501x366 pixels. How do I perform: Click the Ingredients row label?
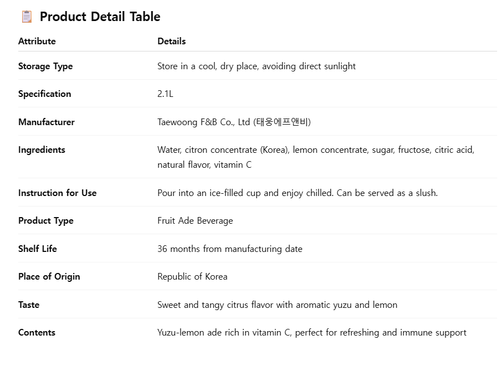click(42, 150)
